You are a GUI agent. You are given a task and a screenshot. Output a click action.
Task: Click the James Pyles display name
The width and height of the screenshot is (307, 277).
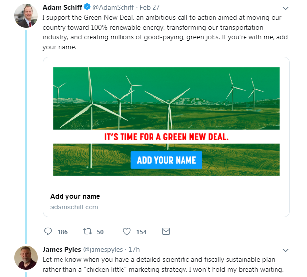(x=62, y=249)
